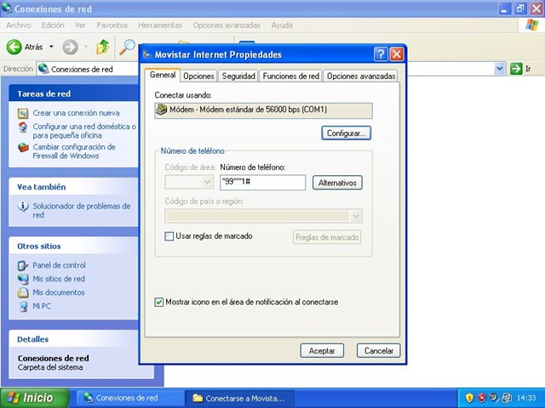Open the Herramientas menu
The width and height of the screenshot is (545, 408).
[x=160, y=25]
